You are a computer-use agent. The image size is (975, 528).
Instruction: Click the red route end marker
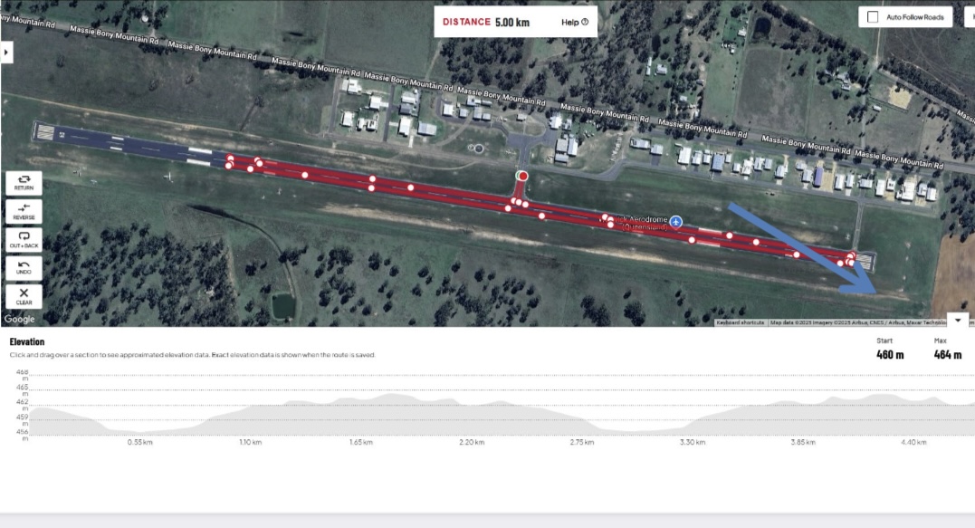coord(523,177)
